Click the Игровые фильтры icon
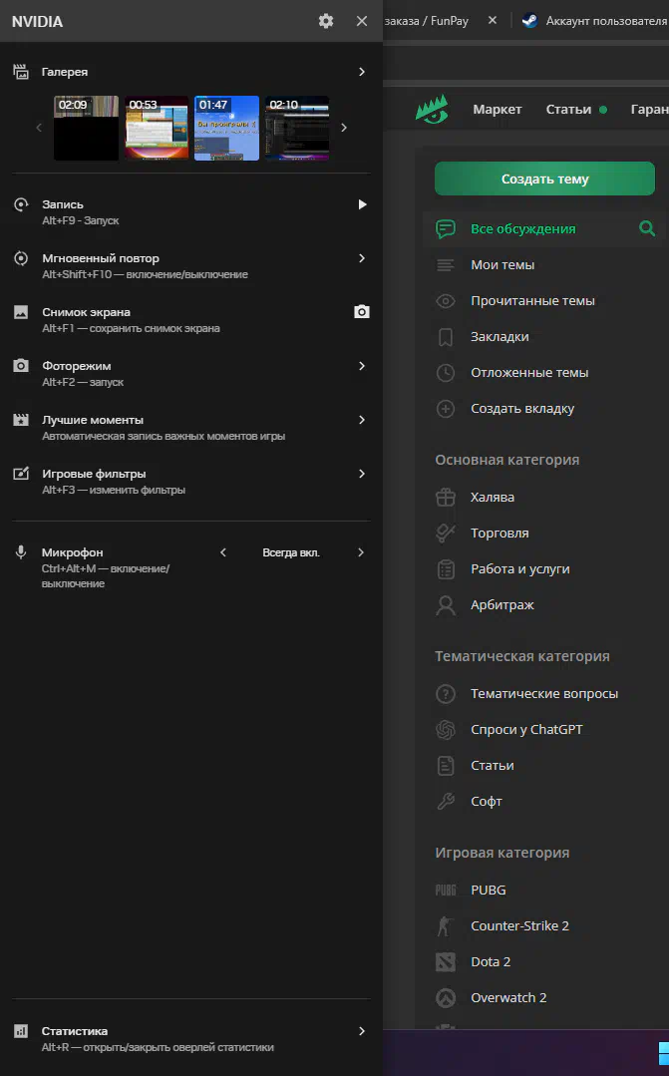Screen dimensions: 669x1076 (21, 474)
